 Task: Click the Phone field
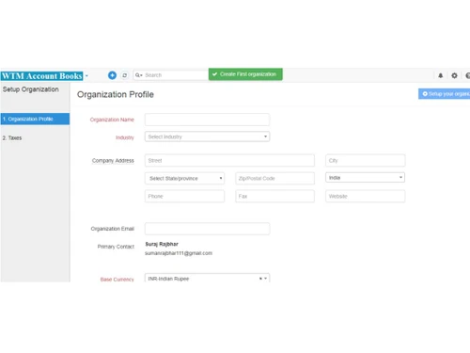(184, 196)
